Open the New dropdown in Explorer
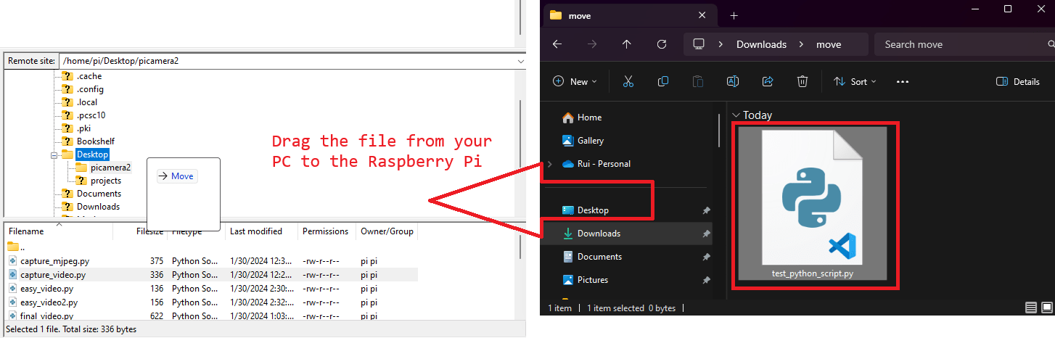The height and width of the screenshot is (338, 1055). tap(575, 82)
